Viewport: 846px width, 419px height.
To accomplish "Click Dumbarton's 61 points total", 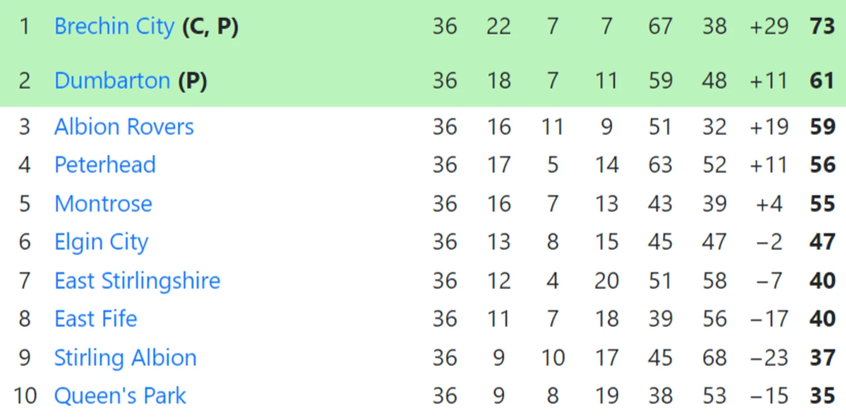I will click(823, 80).
